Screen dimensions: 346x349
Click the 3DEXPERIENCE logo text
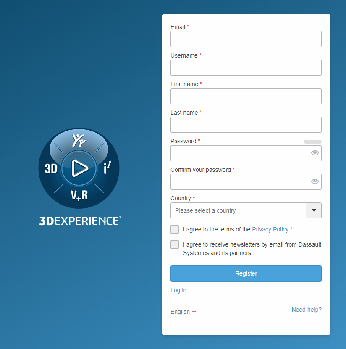tap(80, 221)
